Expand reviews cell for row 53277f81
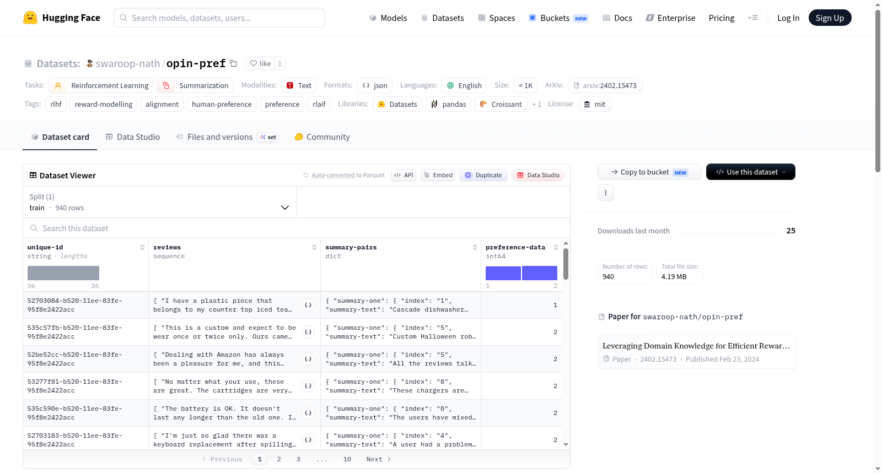The height and width of the screenshot is (474, 882). tap(308, 386)
